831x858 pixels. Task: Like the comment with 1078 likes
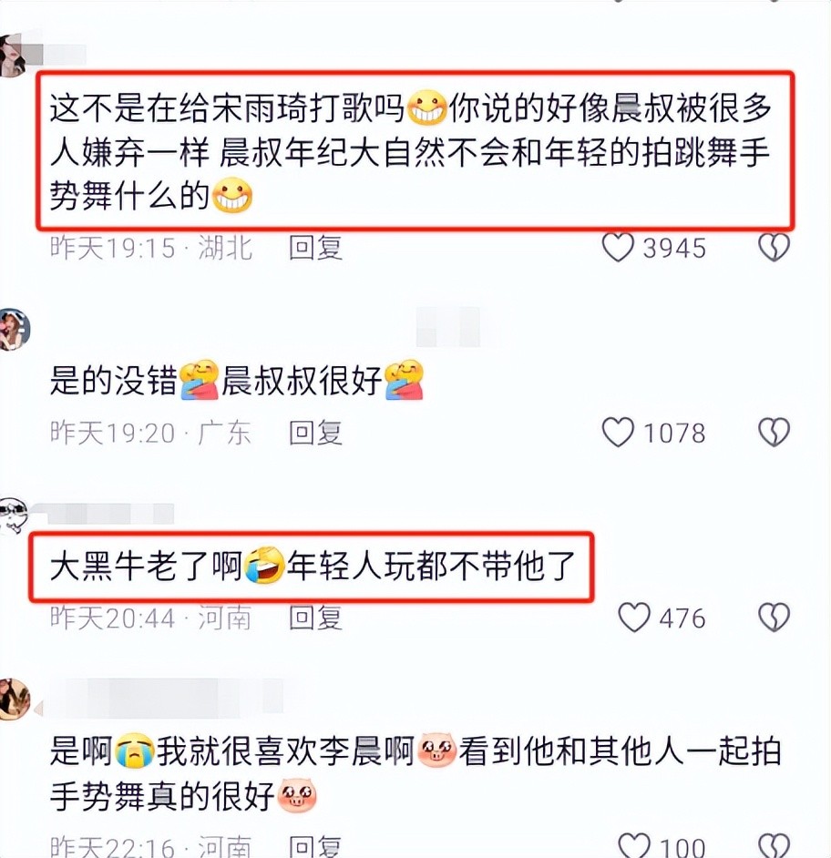[x=618, y=433]
